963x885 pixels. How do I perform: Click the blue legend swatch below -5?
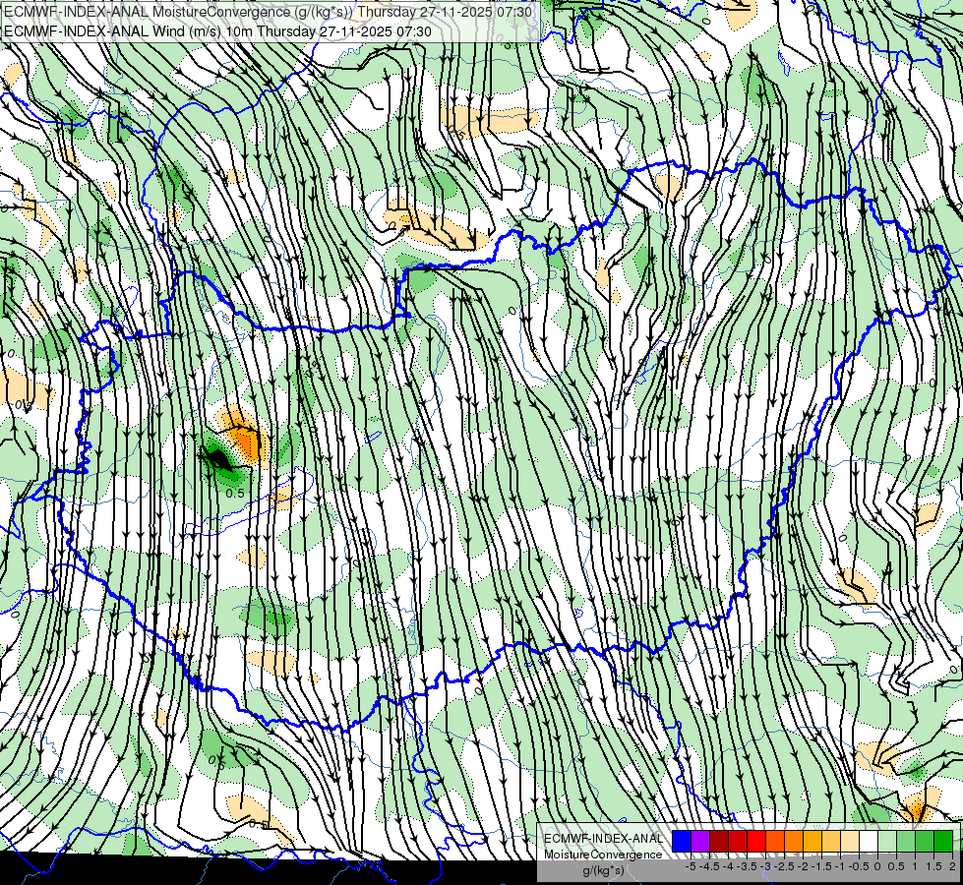[682, 841]
